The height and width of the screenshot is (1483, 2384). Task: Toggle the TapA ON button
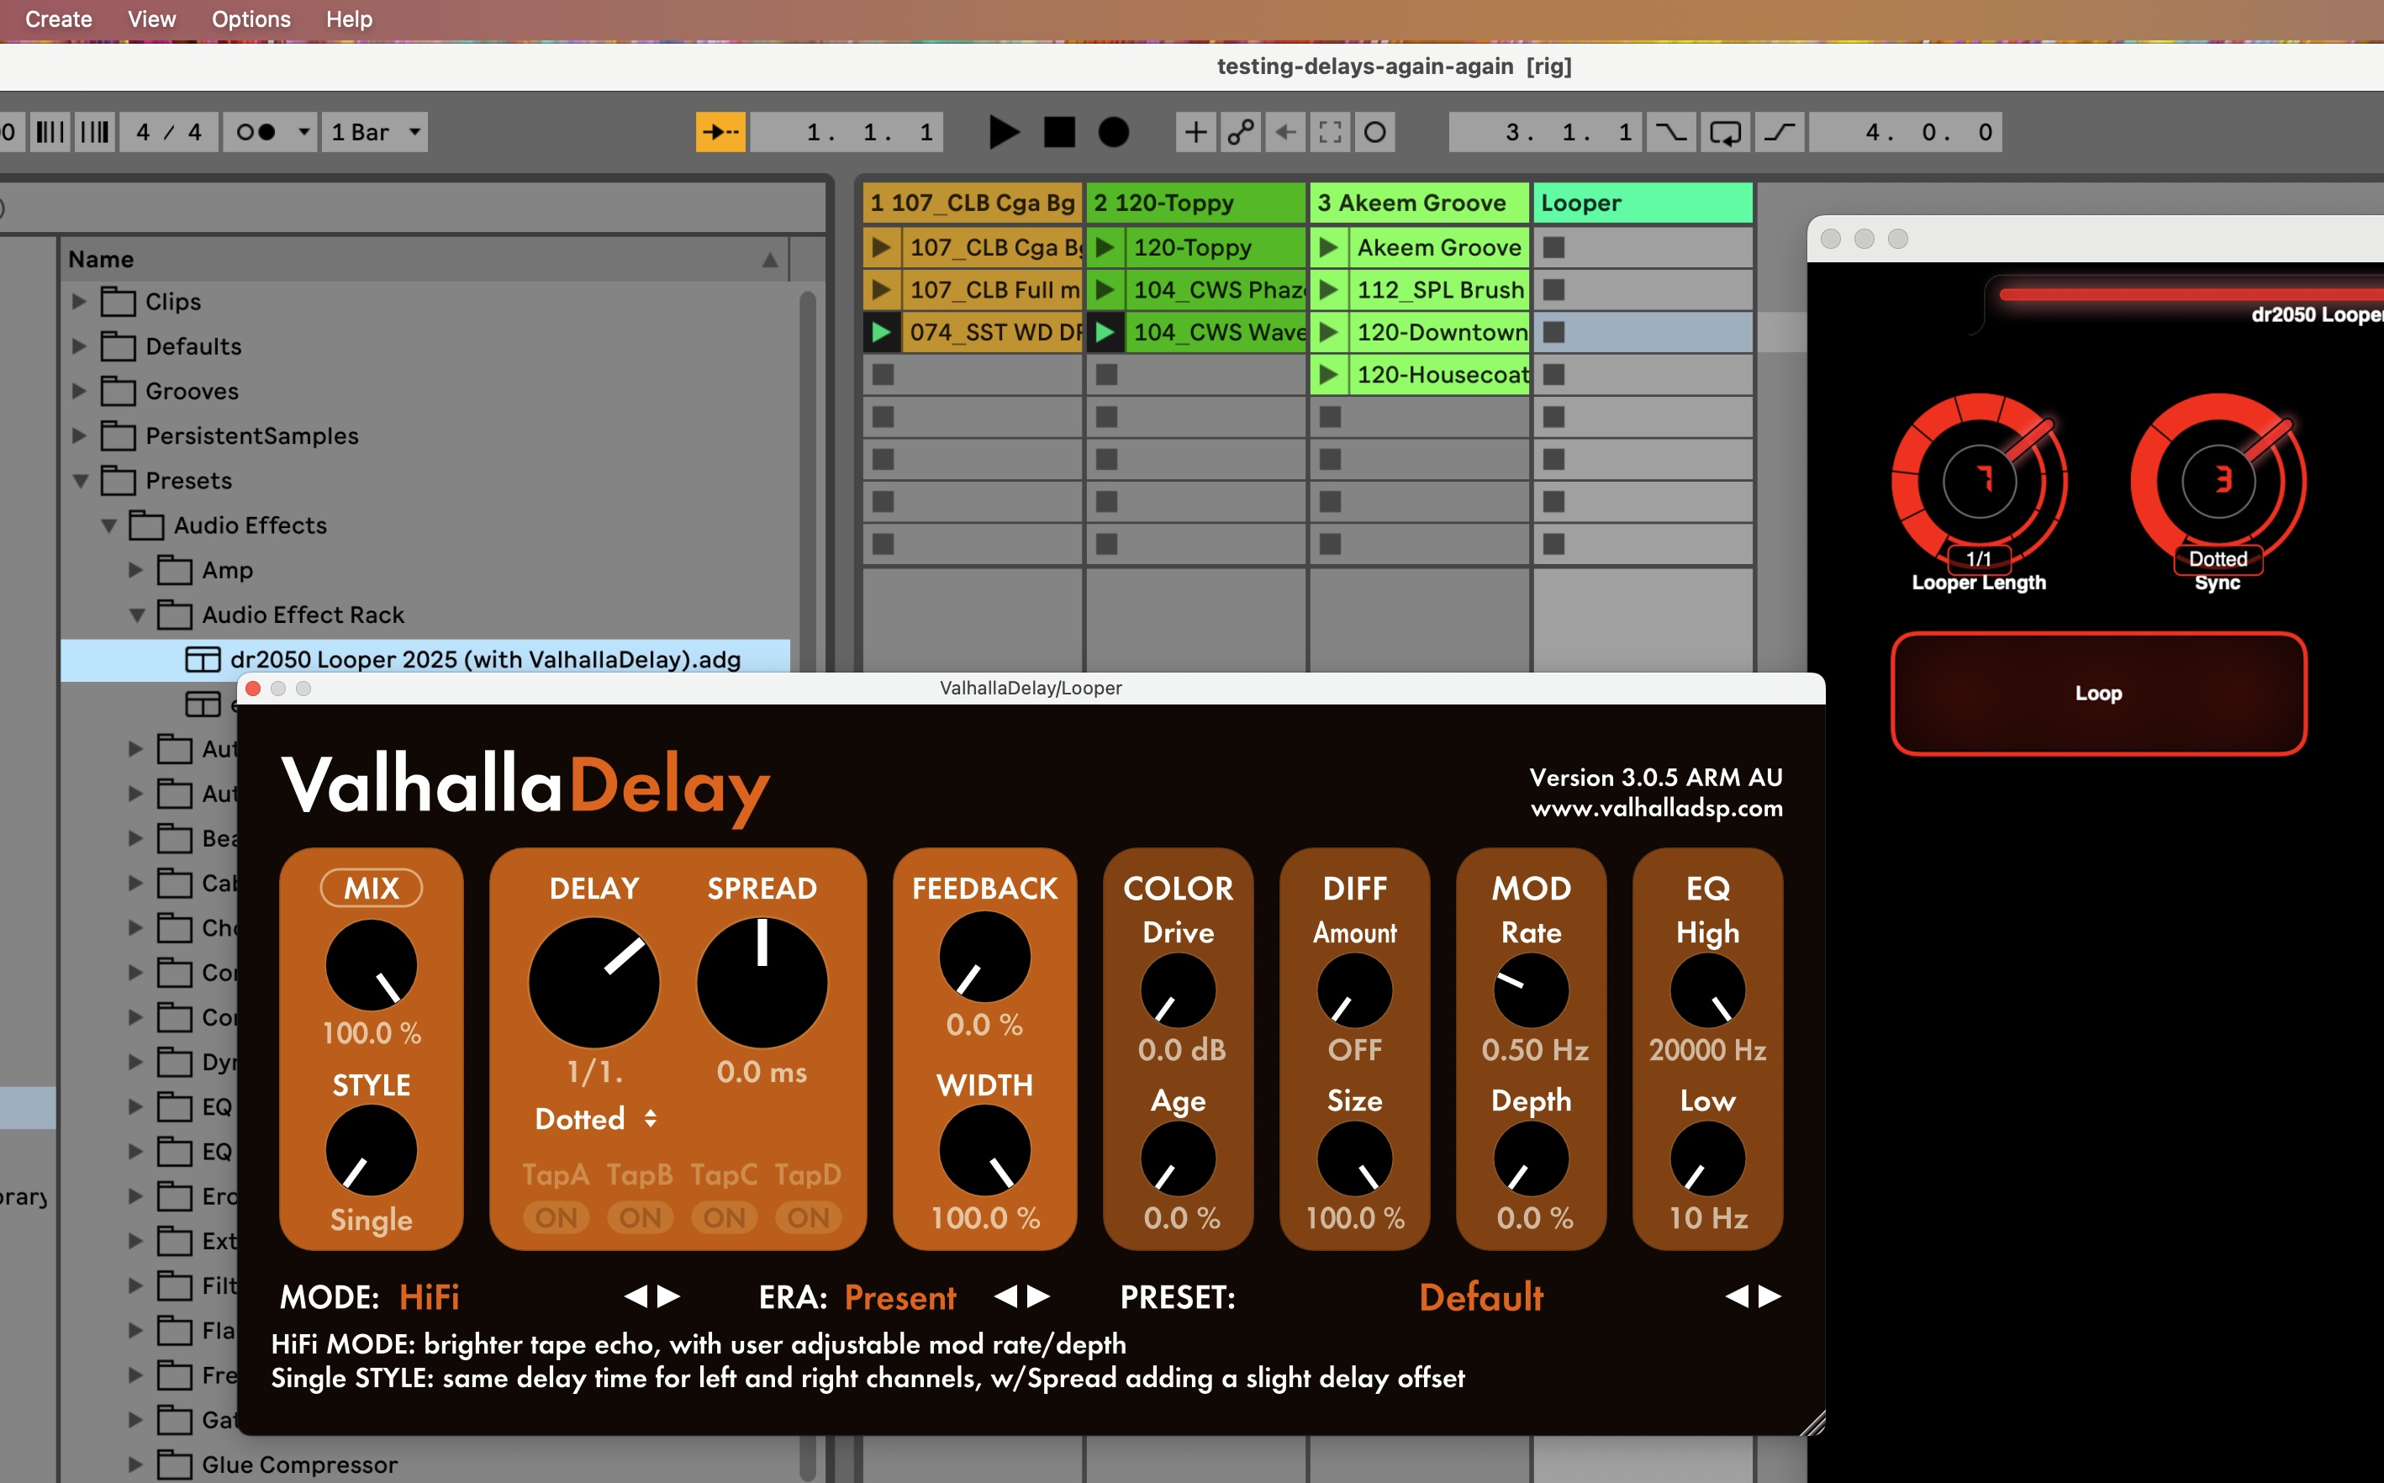[x=556, y=1217]
